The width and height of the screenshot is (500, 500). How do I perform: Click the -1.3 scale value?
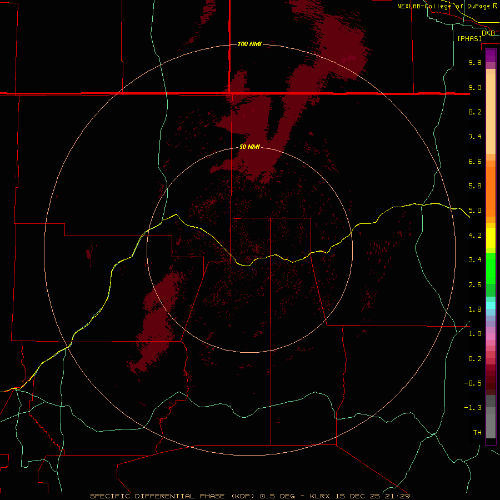473,408
